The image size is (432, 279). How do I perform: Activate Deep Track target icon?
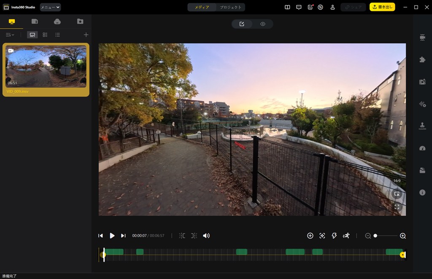(x=322, y=236)
